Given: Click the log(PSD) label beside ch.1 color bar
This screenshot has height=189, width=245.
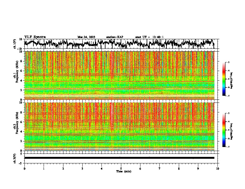Looking at the screenshot, I should coord(232,81).
